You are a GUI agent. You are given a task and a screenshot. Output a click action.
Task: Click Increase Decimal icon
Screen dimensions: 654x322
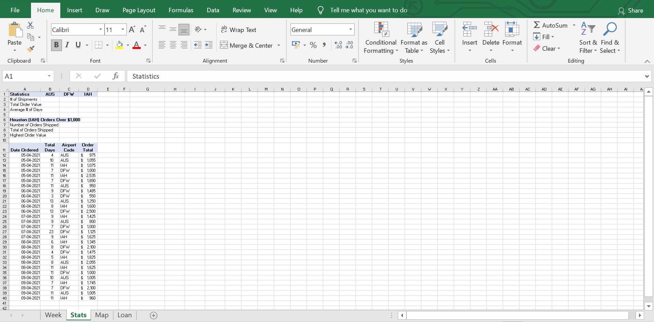coord(338,45)
